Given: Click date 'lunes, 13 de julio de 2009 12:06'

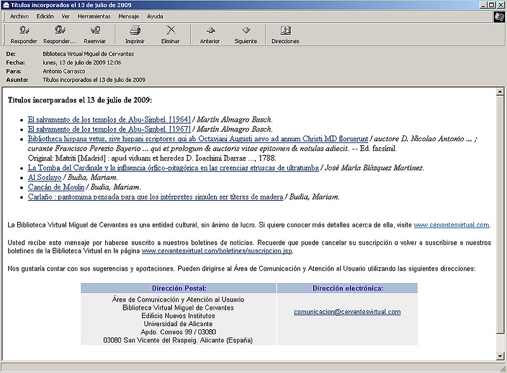Looking at the screenshot, I should (x=82, y=63).
